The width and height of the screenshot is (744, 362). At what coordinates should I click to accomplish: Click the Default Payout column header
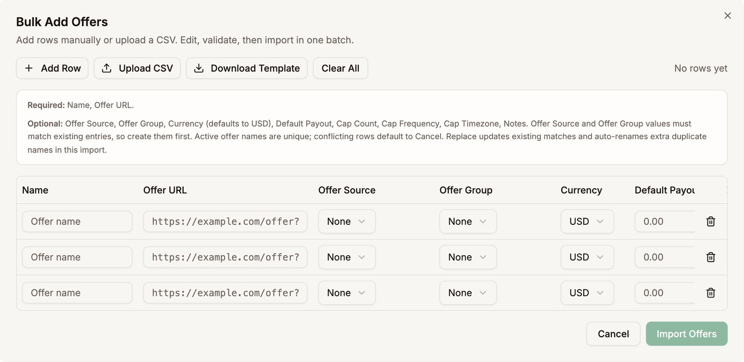664,190
